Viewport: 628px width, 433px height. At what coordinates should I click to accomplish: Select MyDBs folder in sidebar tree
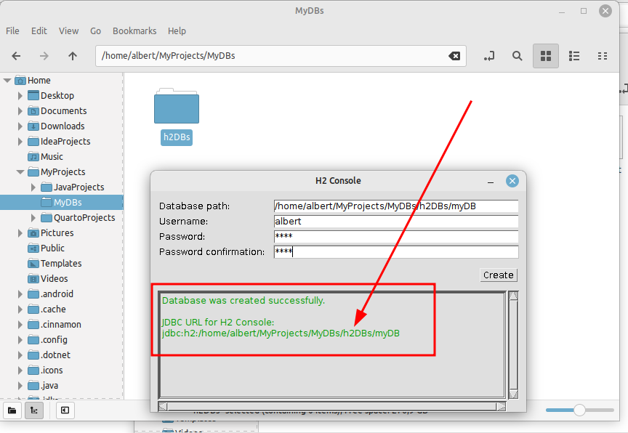[x=61, y=203]
